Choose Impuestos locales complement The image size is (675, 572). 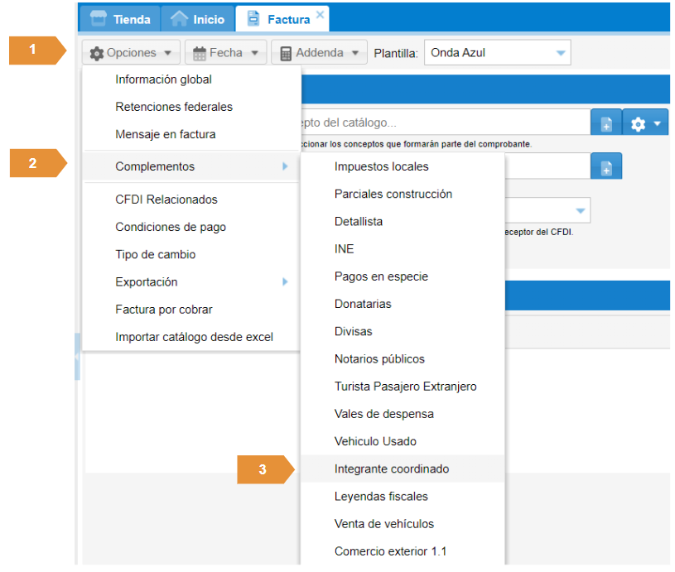coord(382,166)
